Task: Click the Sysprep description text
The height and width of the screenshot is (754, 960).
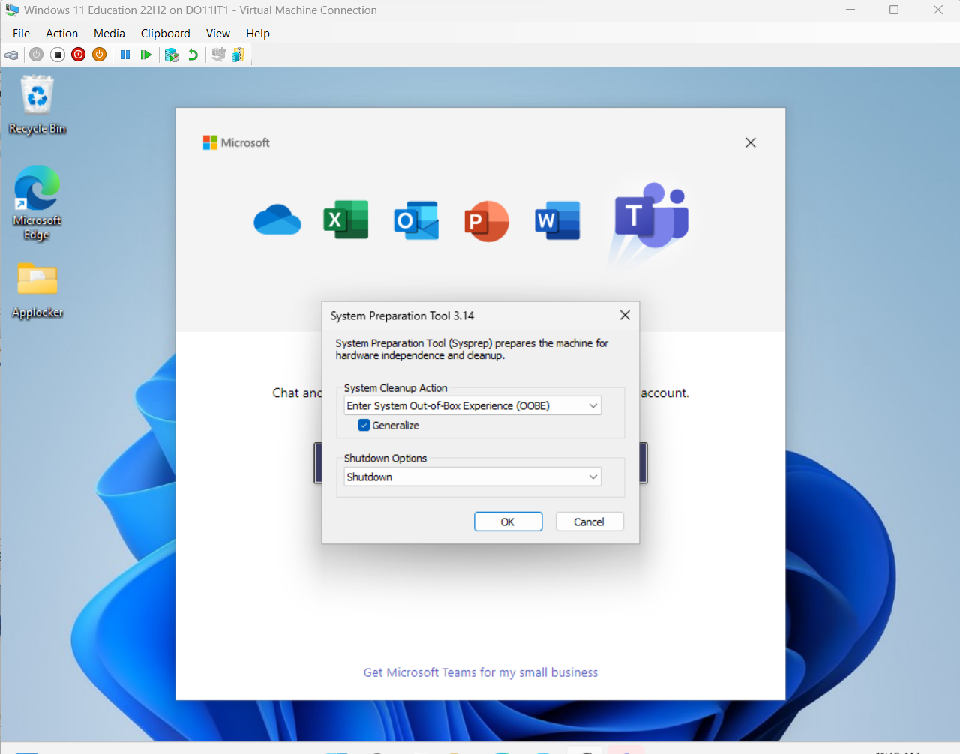Action: [472, 349]
